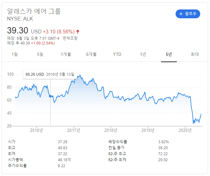Click the 2016년 axis label
The width and height of the screenshot is (210, 176).
(36, 130)
